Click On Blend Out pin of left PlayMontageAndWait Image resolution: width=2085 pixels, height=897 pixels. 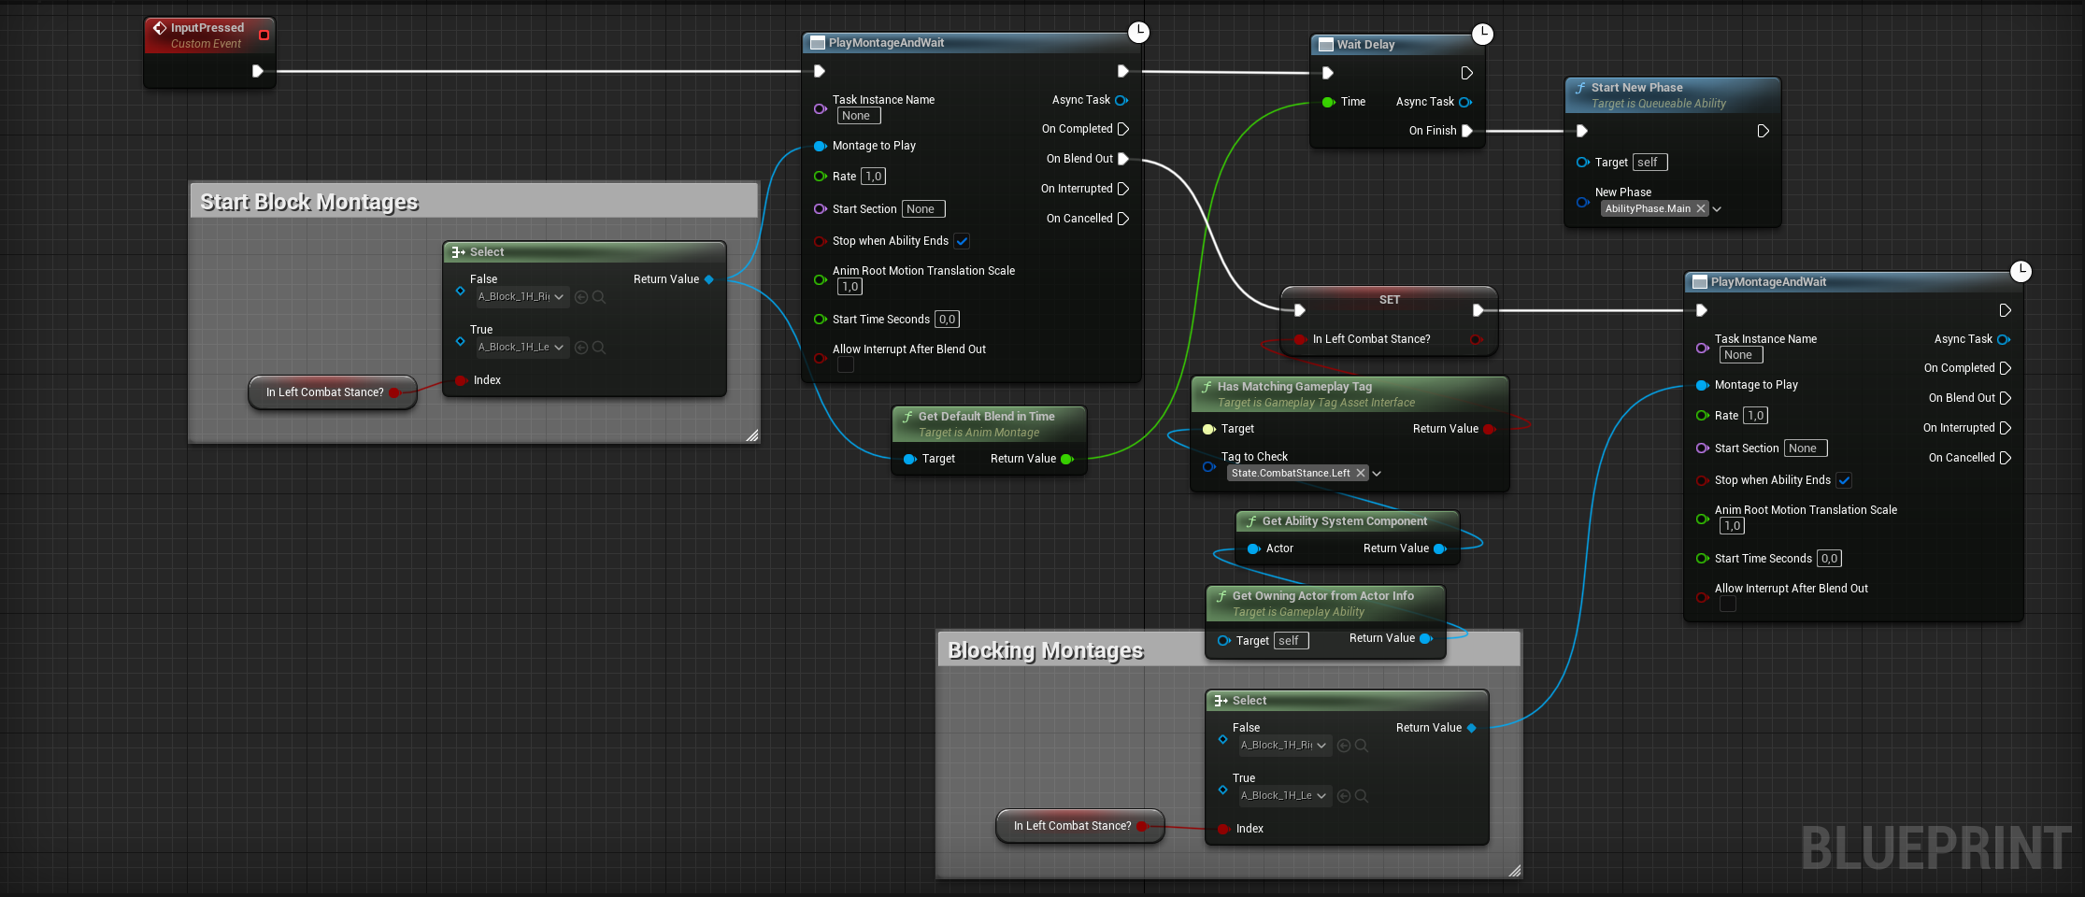coord(1123,159)
